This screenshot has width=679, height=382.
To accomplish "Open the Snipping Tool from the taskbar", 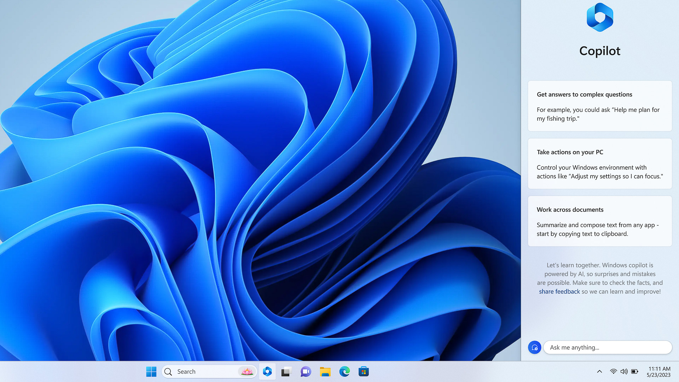I will 286,371.
